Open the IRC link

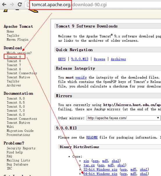(x=9, y=168)
